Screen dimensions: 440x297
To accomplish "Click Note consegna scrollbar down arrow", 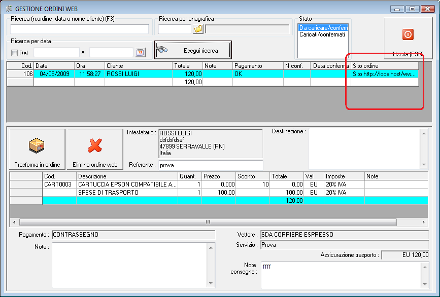I will click(x=425, y=284).
